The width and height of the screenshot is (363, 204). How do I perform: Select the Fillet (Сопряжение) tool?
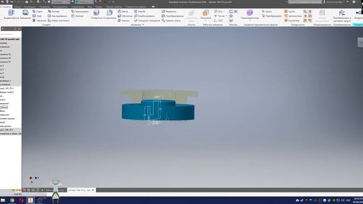(109, 14)
